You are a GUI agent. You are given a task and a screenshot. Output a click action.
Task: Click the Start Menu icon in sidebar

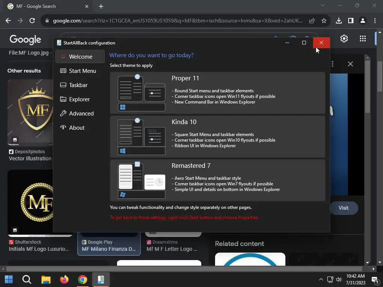point(63,71)
